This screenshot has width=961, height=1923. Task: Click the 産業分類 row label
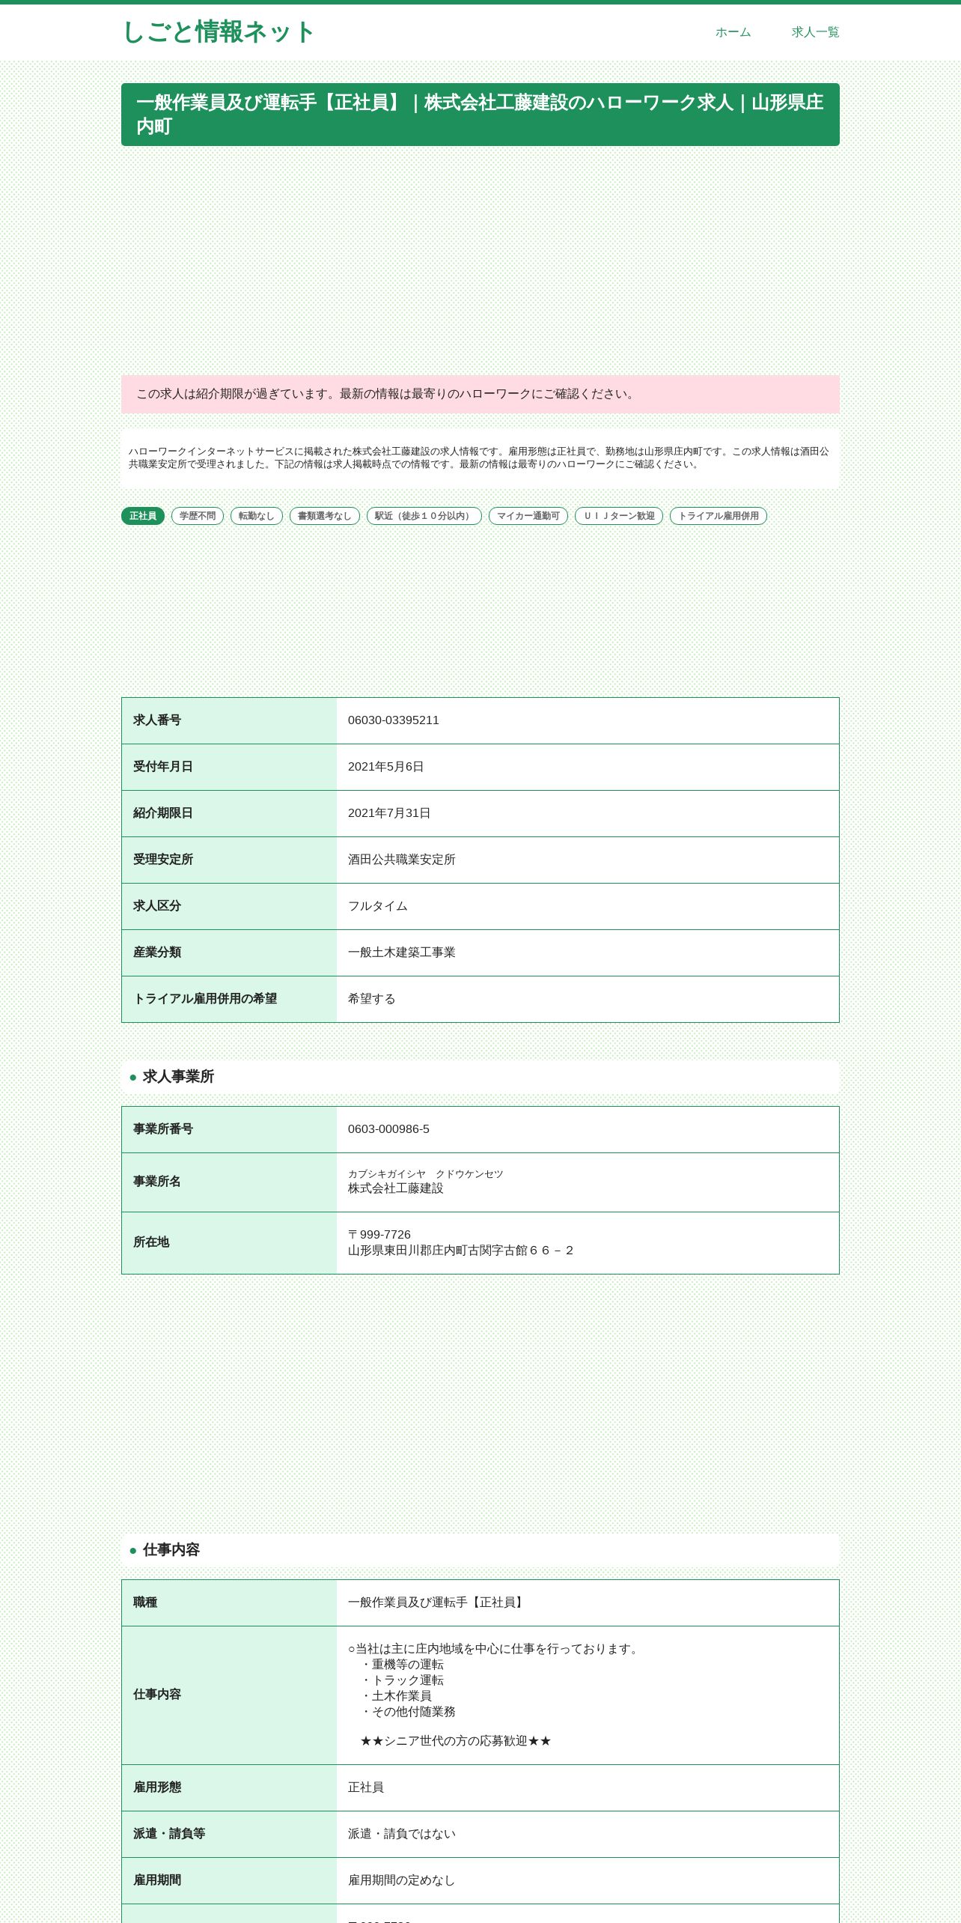(x=157, y=953)
